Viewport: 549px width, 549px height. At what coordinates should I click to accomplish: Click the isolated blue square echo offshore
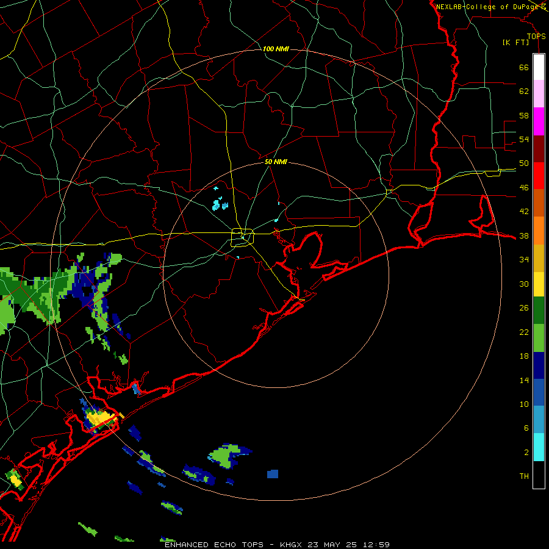[273, 474]
